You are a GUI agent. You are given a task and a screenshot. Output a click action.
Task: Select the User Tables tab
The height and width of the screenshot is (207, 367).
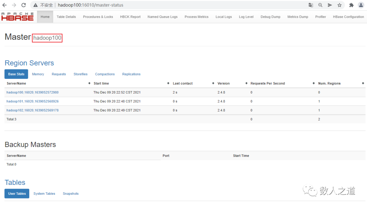point(17,194)
